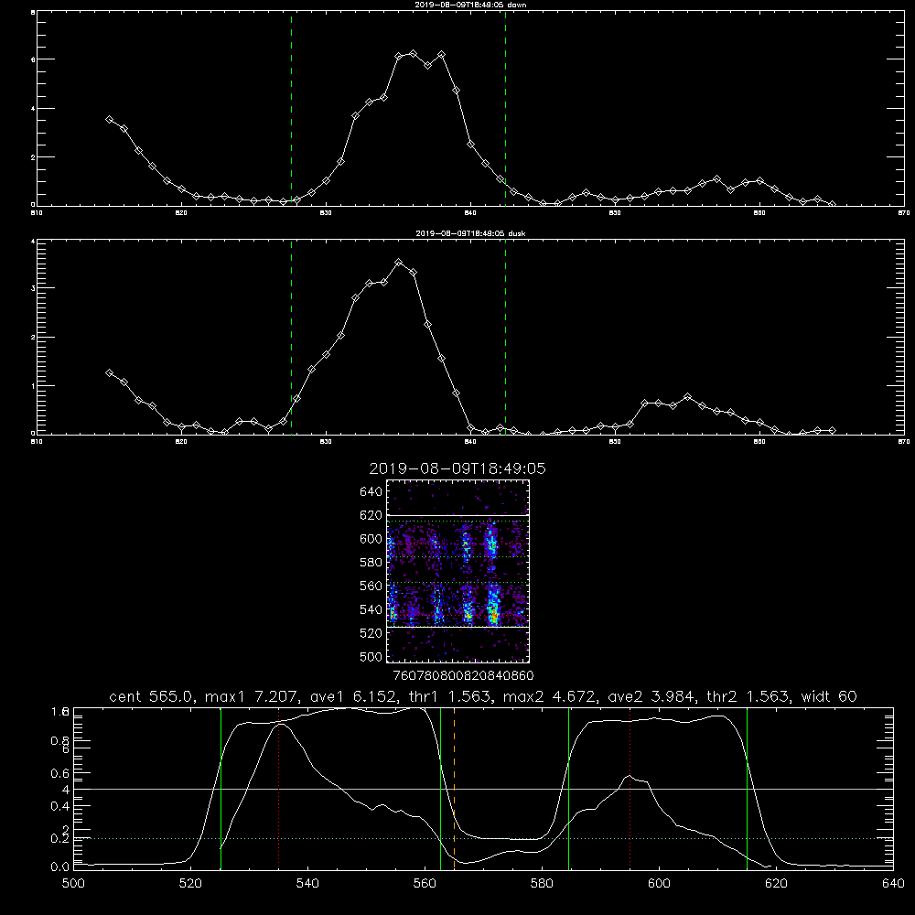Click heatmap y-axis label 560
915x915 pixels.
tap(371, 586)
